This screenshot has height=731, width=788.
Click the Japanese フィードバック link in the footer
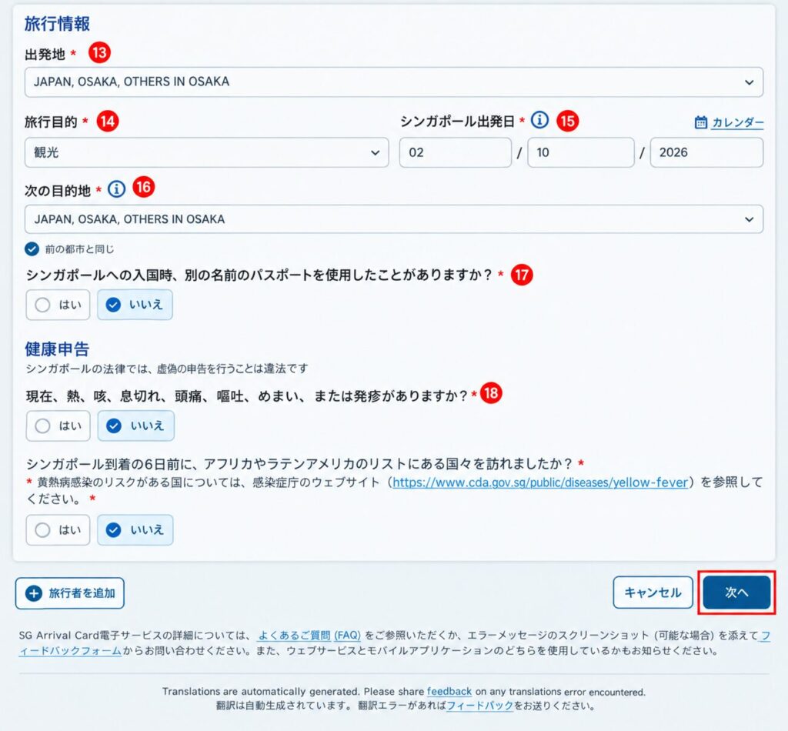(479, 706)
